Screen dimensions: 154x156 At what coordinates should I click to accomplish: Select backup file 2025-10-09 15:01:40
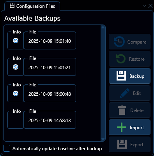(x=50, y=40)
